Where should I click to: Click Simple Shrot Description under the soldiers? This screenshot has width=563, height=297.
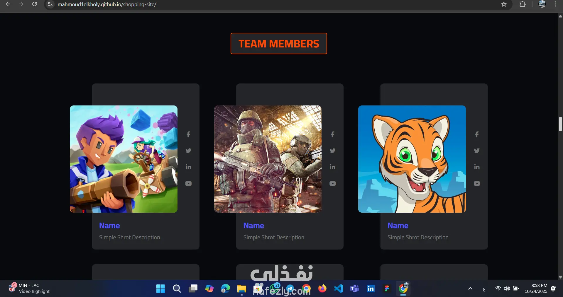click(x=274, y=238)
